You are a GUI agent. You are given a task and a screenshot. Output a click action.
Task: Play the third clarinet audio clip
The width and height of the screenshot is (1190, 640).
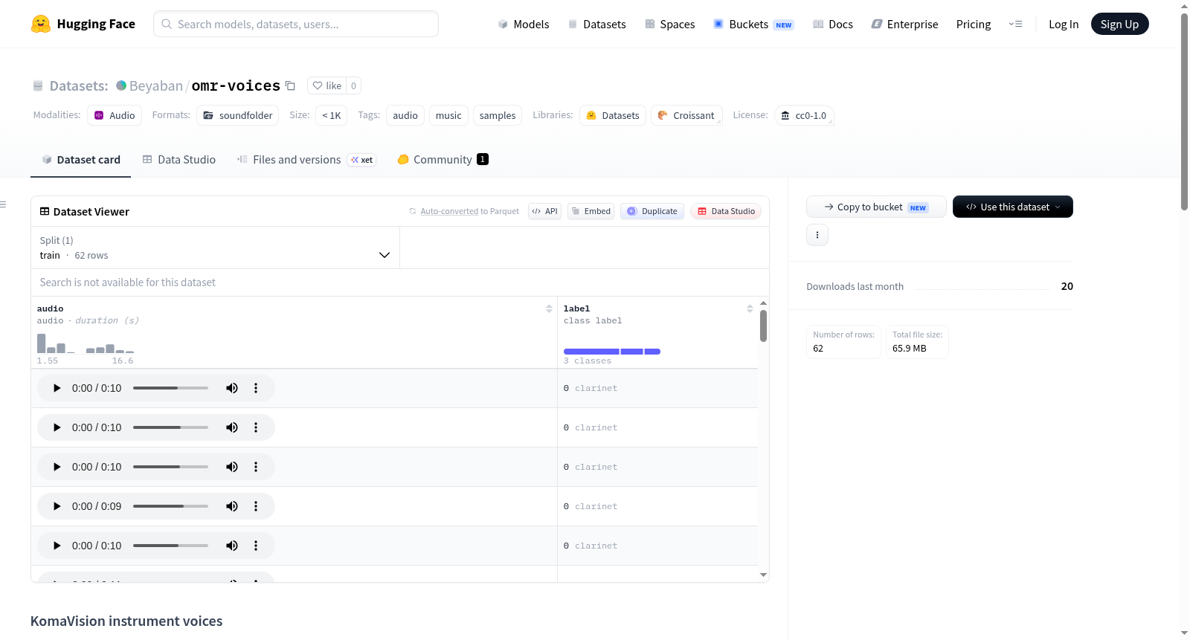tap(57, 467)
